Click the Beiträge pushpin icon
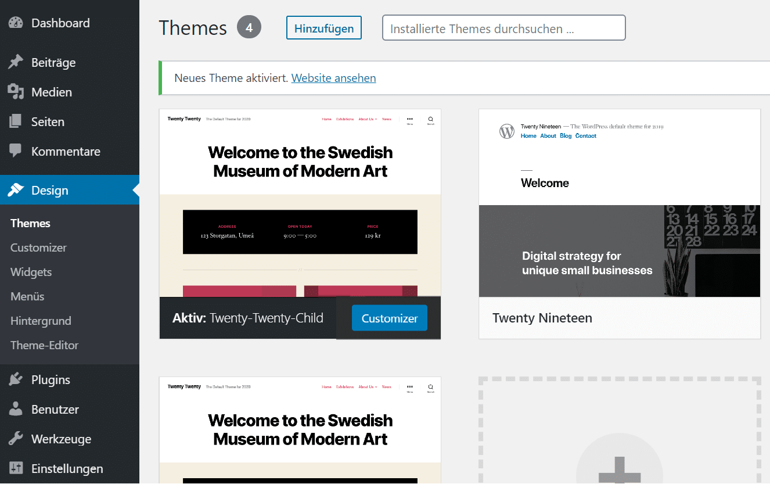Image resolution: width=770 pixels, height=484 pixels. click(x=16, y=62)
